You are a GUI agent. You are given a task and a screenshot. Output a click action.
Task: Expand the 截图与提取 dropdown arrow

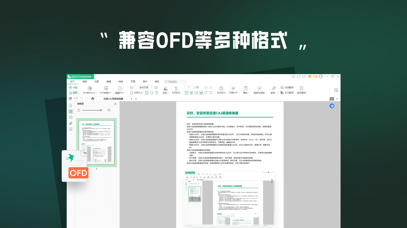point(266,93)
